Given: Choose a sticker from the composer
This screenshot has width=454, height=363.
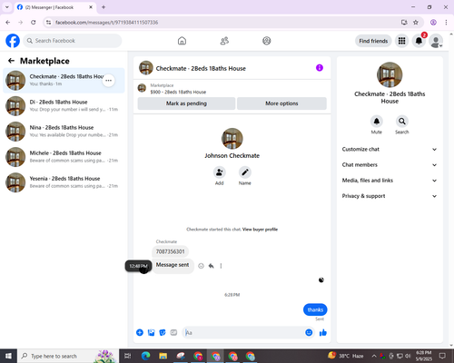Looking at the screenshot, I should coord(163,333).
